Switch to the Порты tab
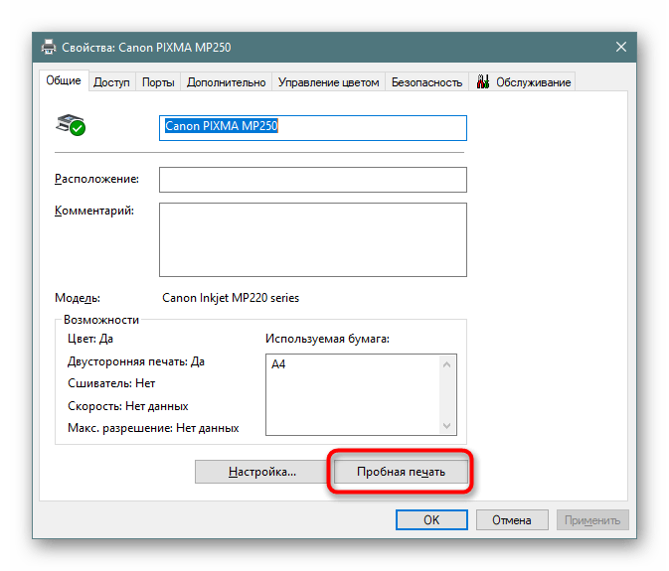The image size is (669, 571). (x=158, y=83)
